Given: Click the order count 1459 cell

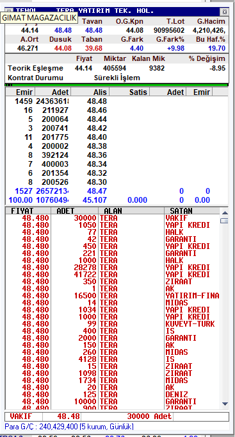Looking at the screenshot, I should [24, 101].
